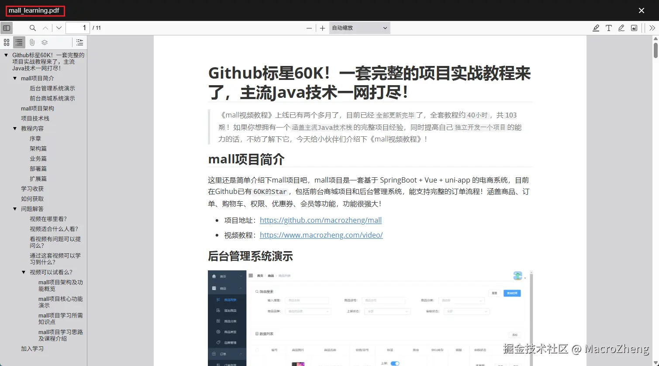Select the add image tool
Image resolution: width=659 pixels, height=366 pixels.
[634, 28]
